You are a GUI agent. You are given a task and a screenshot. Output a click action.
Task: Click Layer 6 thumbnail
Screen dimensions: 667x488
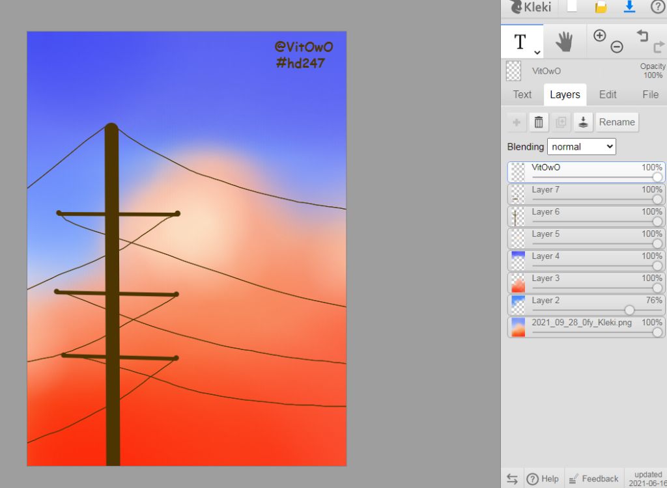(x=518, y=217)
